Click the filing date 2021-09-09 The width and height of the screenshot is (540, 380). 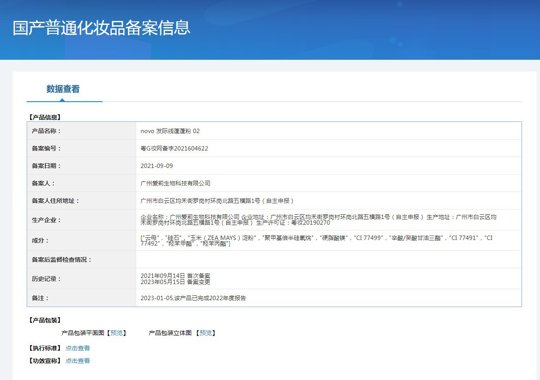click(157, 166)
